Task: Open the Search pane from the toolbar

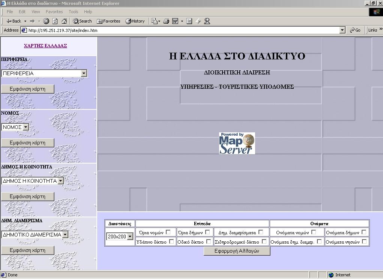Action: coord(82,21)
